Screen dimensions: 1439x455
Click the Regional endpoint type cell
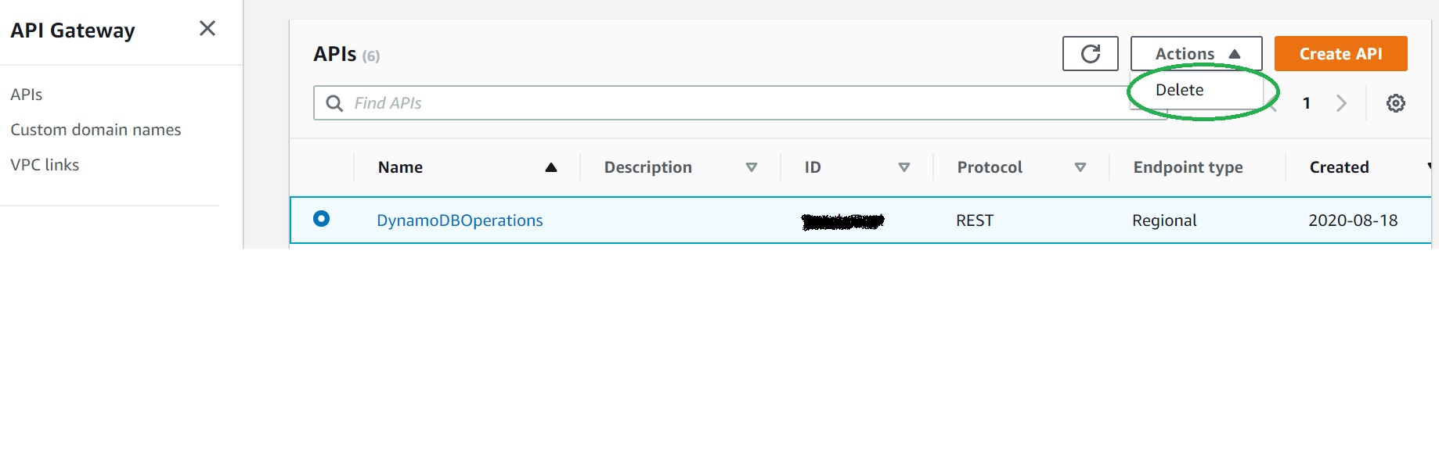(1164, 220)
